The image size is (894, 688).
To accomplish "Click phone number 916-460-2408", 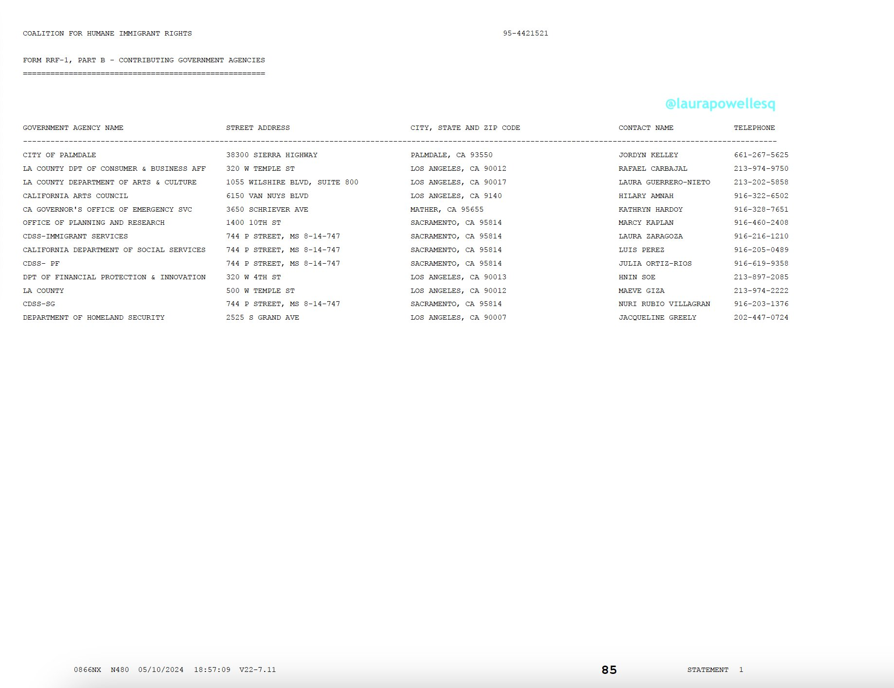I will (x=761, y=223).
